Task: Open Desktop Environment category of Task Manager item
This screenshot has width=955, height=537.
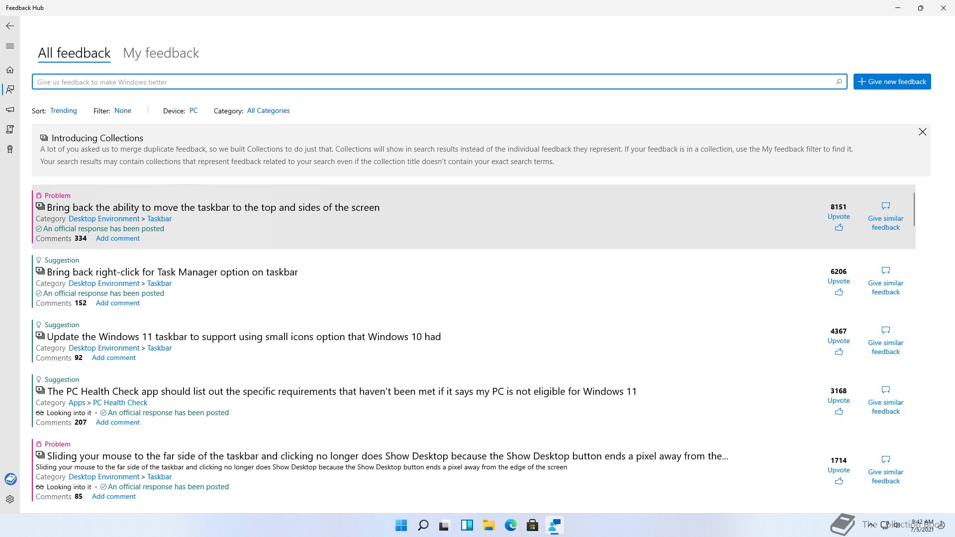Action: point(104,283)
